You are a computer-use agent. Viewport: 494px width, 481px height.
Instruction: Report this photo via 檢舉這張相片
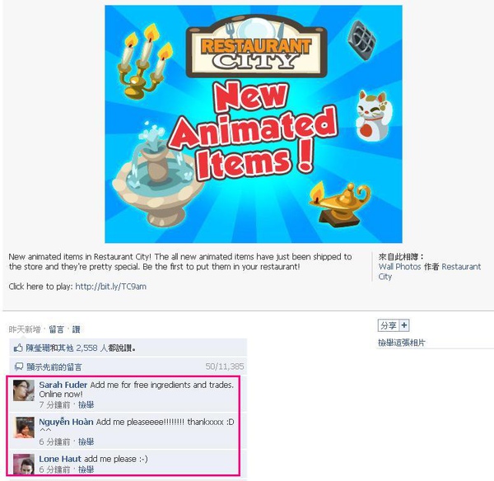(x=402, y=343)
